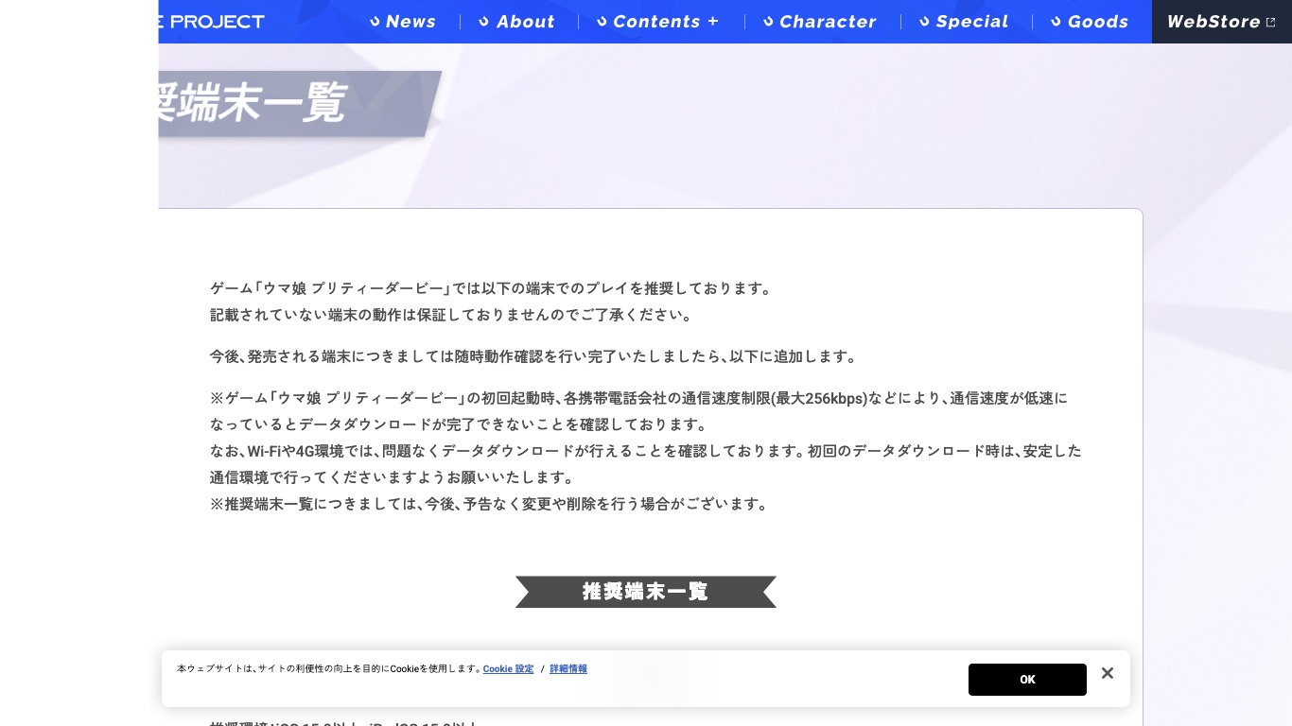Click the line starting なっているとデータダウンロード
Image resolution: width=1292 pixels, height=726 pixels.
click(x=459, y=424)
